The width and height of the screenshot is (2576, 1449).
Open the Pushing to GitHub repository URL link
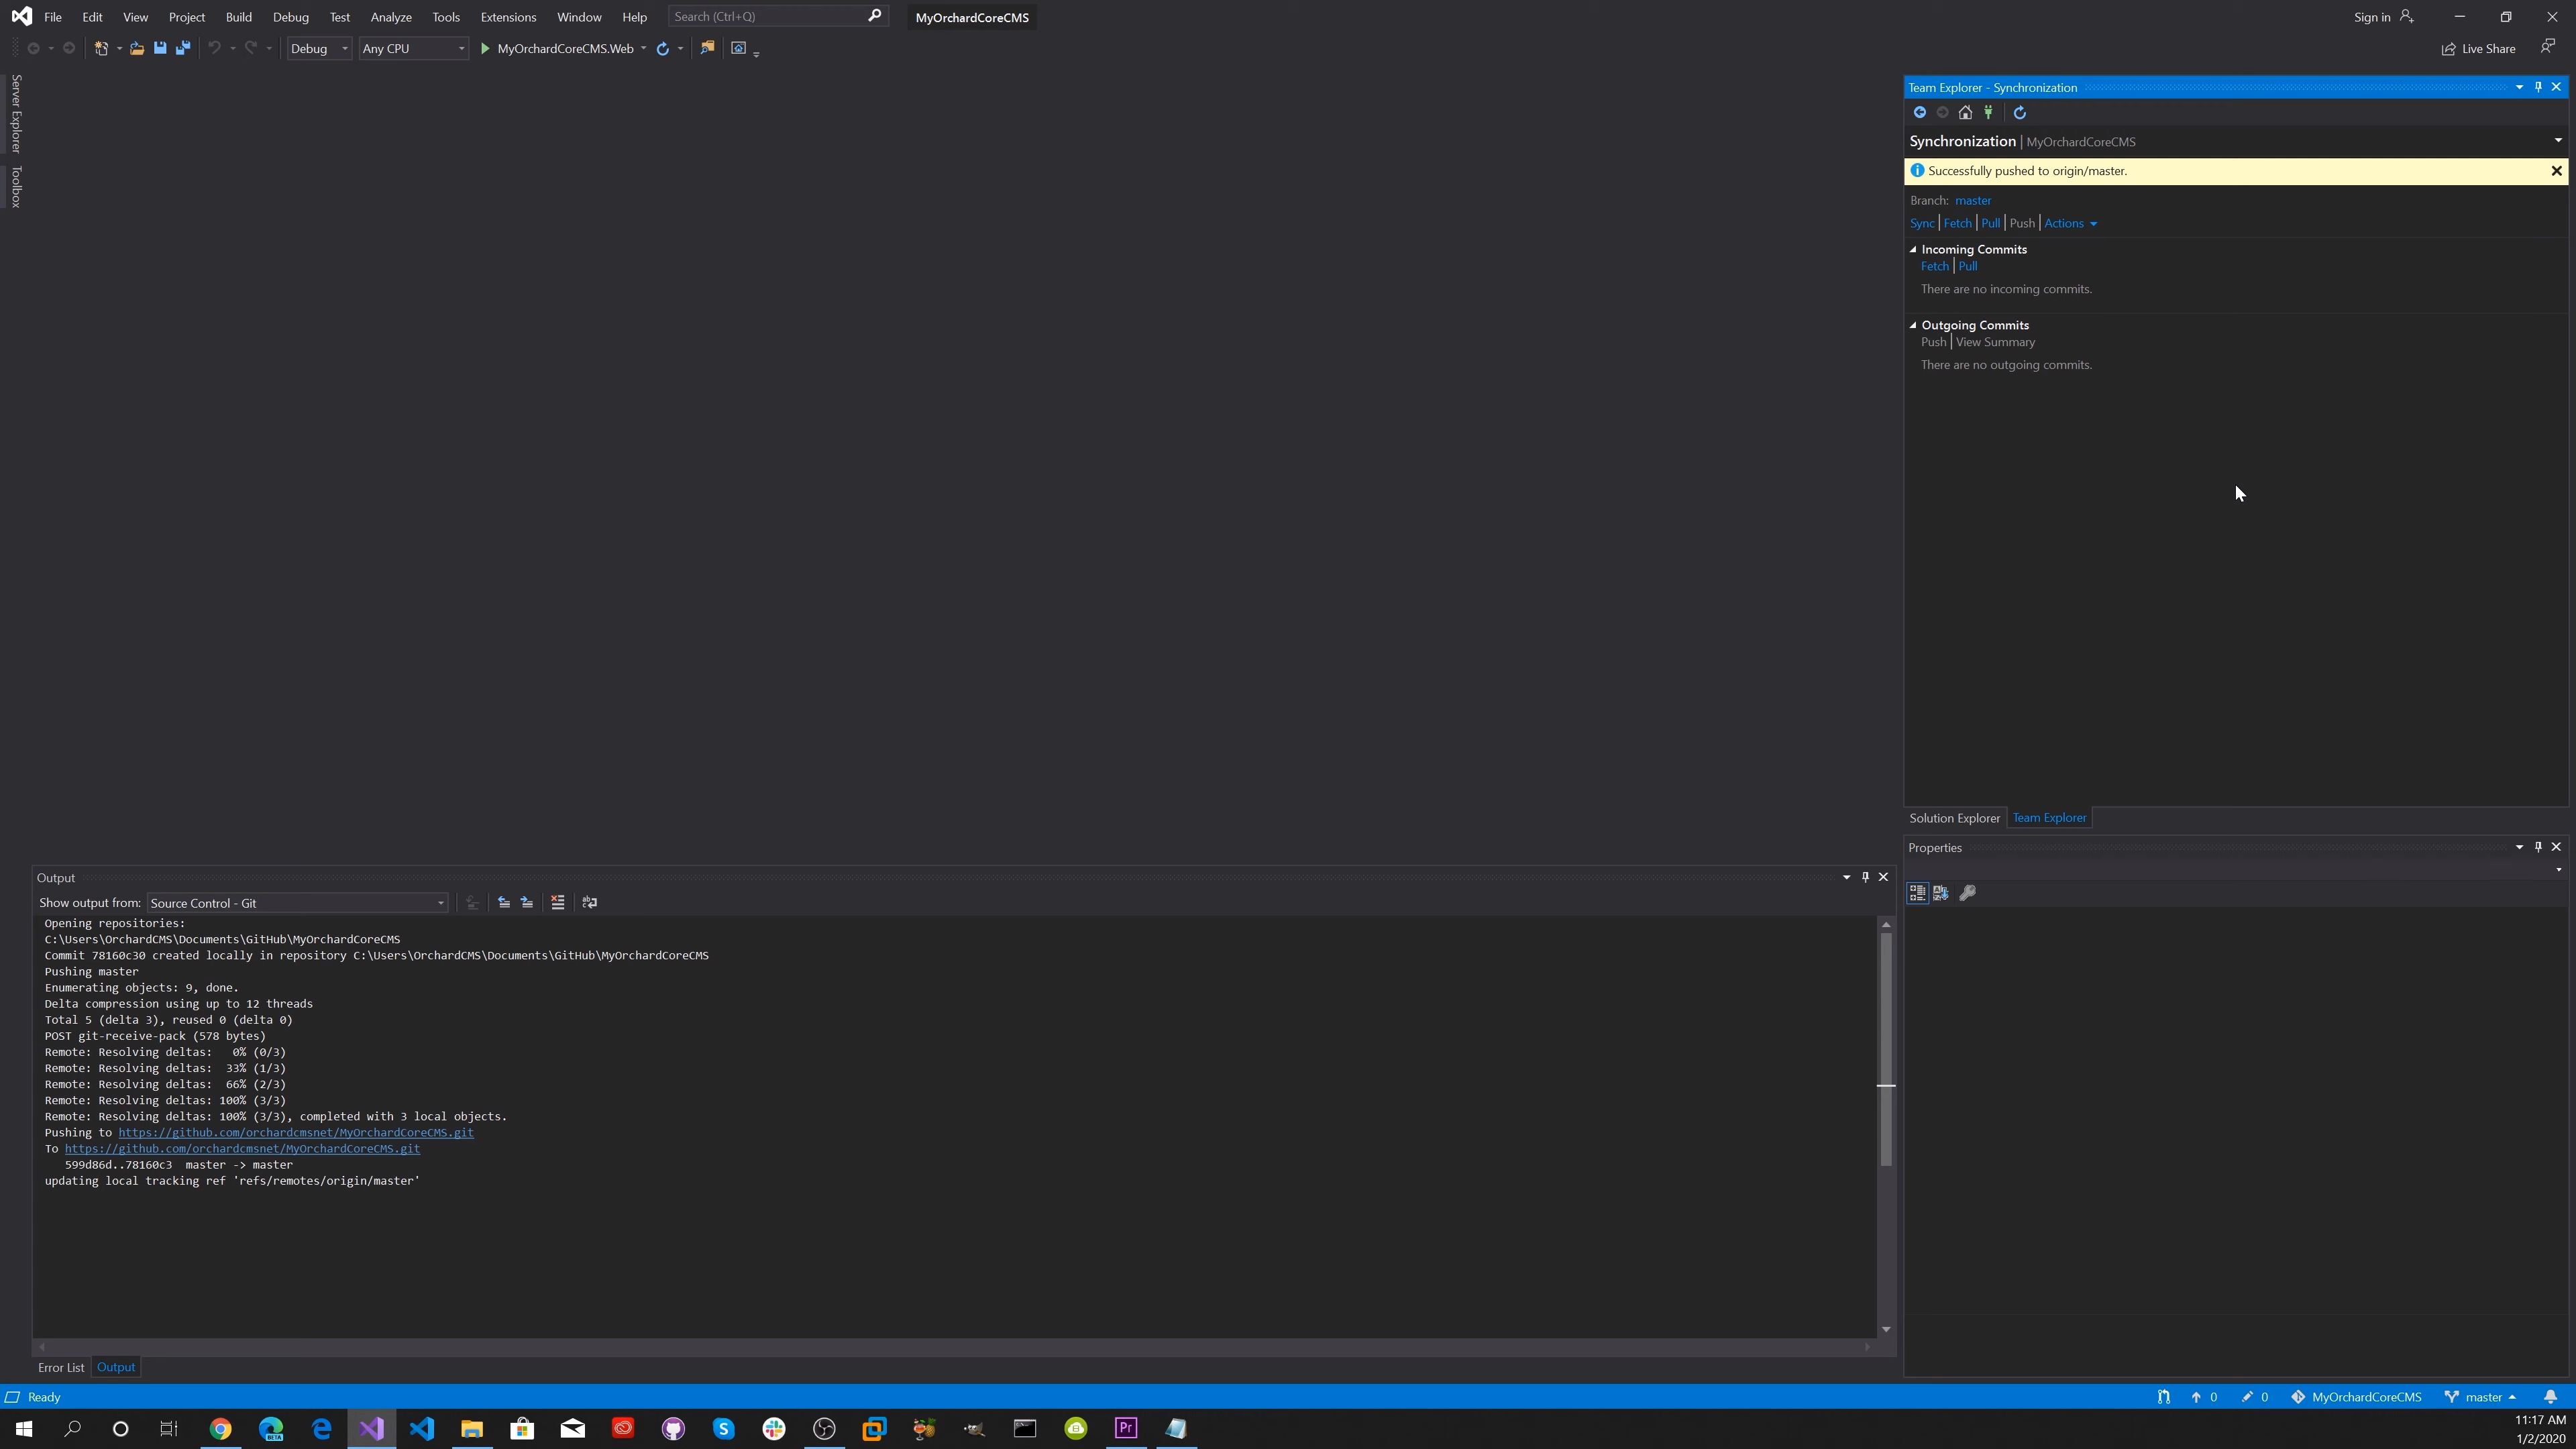point(296,1132)
